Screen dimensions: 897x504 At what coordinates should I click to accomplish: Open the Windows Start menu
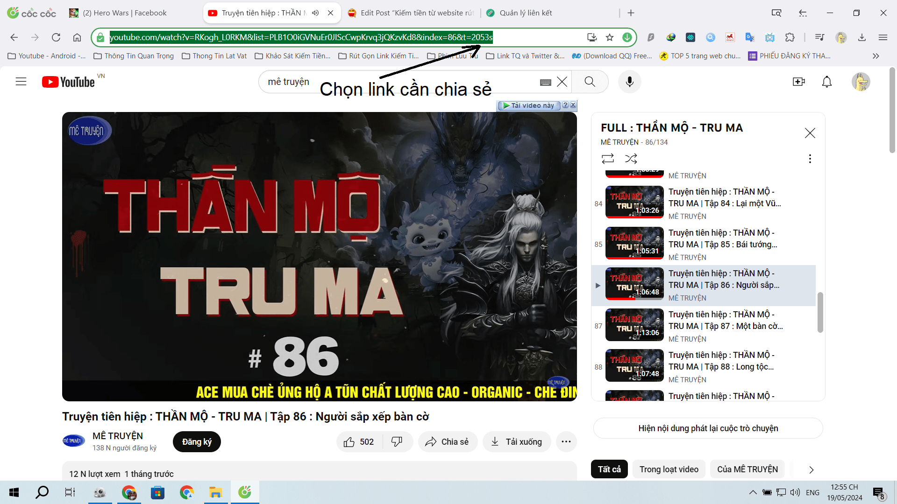click(14, 492)
